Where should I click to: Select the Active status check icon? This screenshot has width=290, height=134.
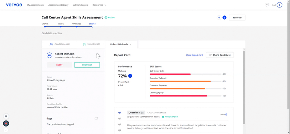tap(106, 17)
